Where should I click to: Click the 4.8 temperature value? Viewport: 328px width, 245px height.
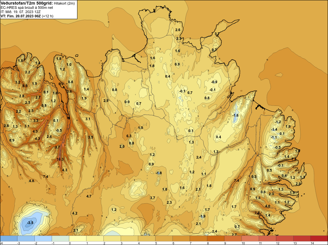(x=31, y=181)
